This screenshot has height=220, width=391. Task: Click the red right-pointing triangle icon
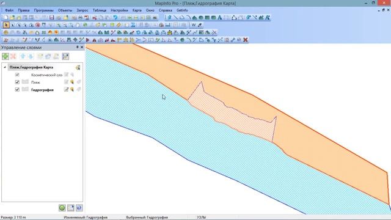point(88,40)
